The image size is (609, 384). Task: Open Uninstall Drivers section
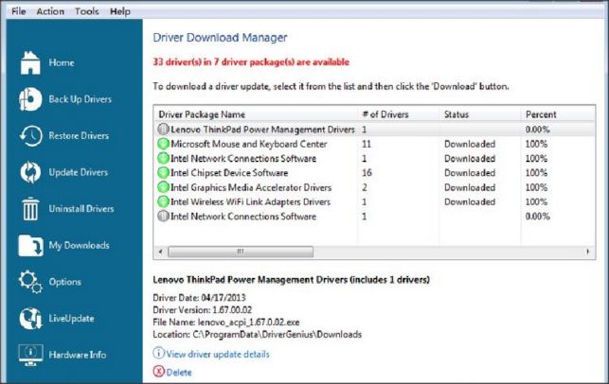81,209
